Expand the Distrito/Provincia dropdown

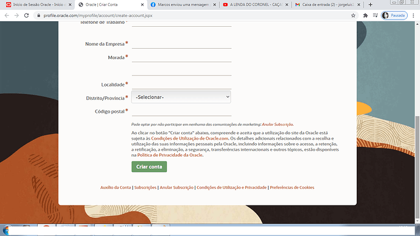tap(181, 97)
